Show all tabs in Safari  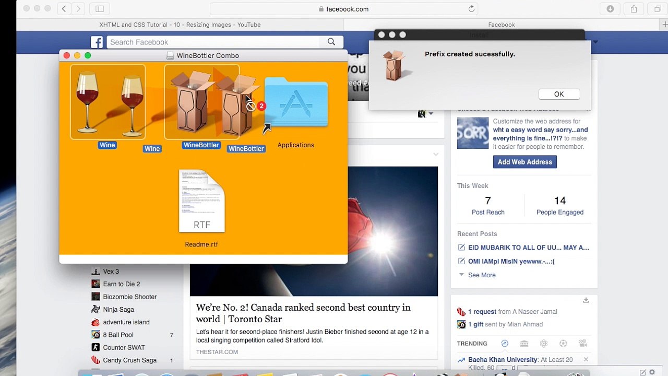(x=657, y=8)
